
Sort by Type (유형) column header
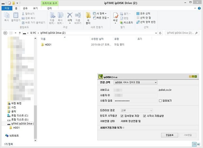tap(116, 39)
